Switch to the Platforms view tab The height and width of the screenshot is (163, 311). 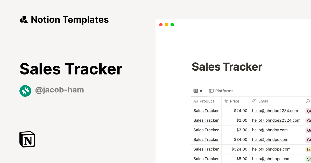click(224, 91)
